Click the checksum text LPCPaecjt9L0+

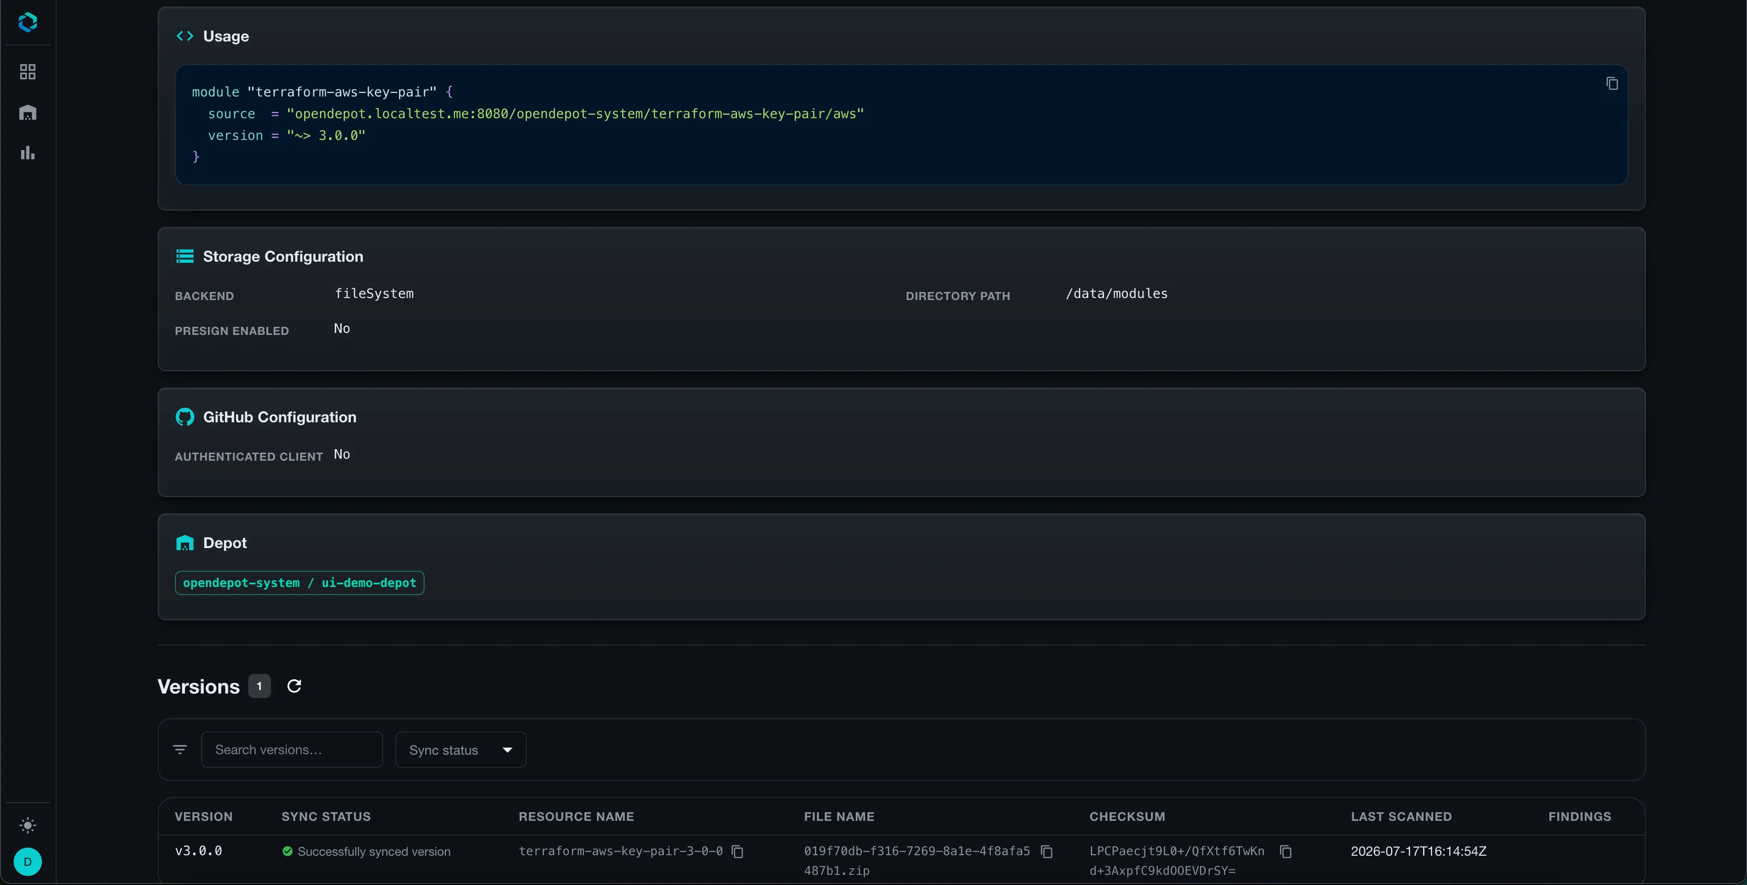pos(1177,861)
